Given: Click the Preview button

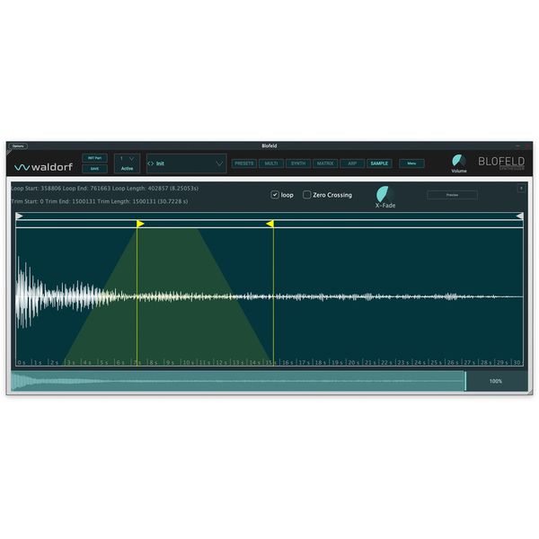Looking at the screenshot, I should [452, 195].
